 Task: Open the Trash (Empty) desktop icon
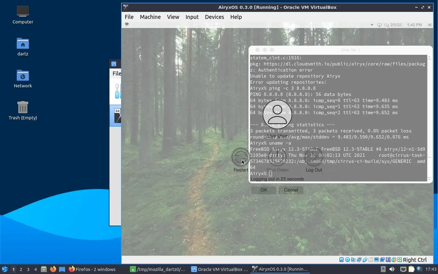pyautogui.click(x=23, y=111)
